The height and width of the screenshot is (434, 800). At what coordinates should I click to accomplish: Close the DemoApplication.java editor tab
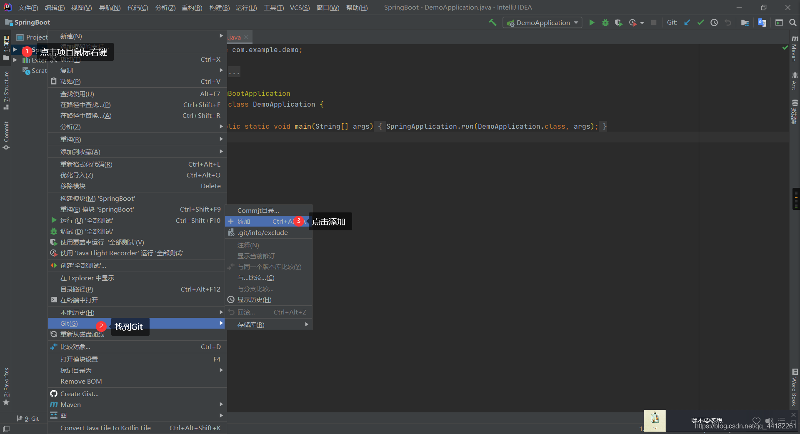point(246,37)
